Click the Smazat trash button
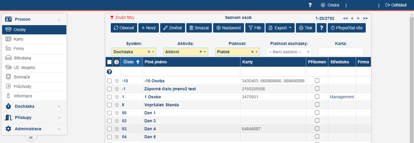 199,28
